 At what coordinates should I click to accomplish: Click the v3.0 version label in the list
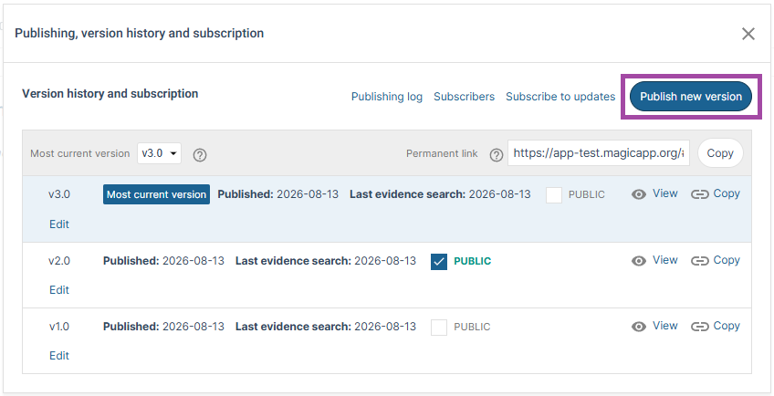click(x=59, y=194)
